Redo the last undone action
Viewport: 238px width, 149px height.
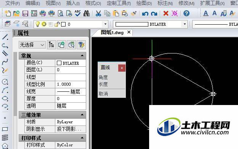pos(154,14)
